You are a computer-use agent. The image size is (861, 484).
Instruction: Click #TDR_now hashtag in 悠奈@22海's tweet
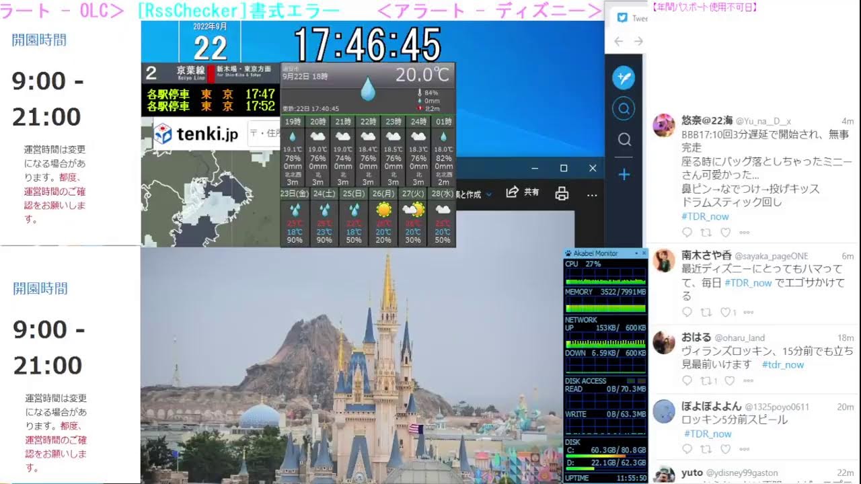pyautogui.click(x=705, y=216)
